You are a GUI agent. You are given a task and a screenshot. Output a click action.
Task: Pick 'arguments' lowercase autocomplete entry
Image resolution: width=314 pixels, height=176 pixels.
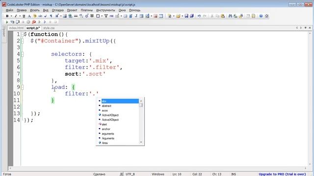point(108,133)
